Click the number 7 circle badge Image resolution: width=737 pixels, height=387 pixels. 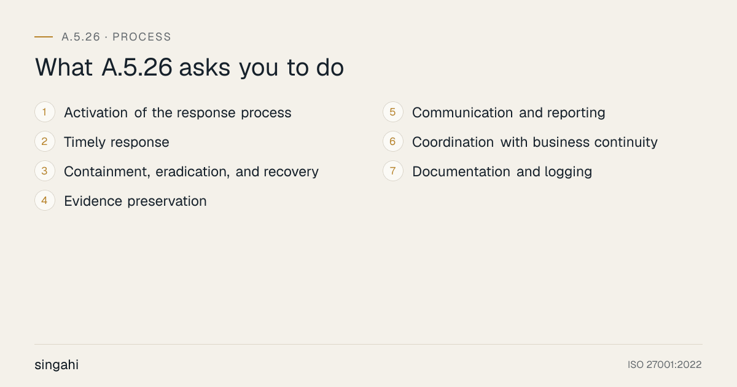393,171
